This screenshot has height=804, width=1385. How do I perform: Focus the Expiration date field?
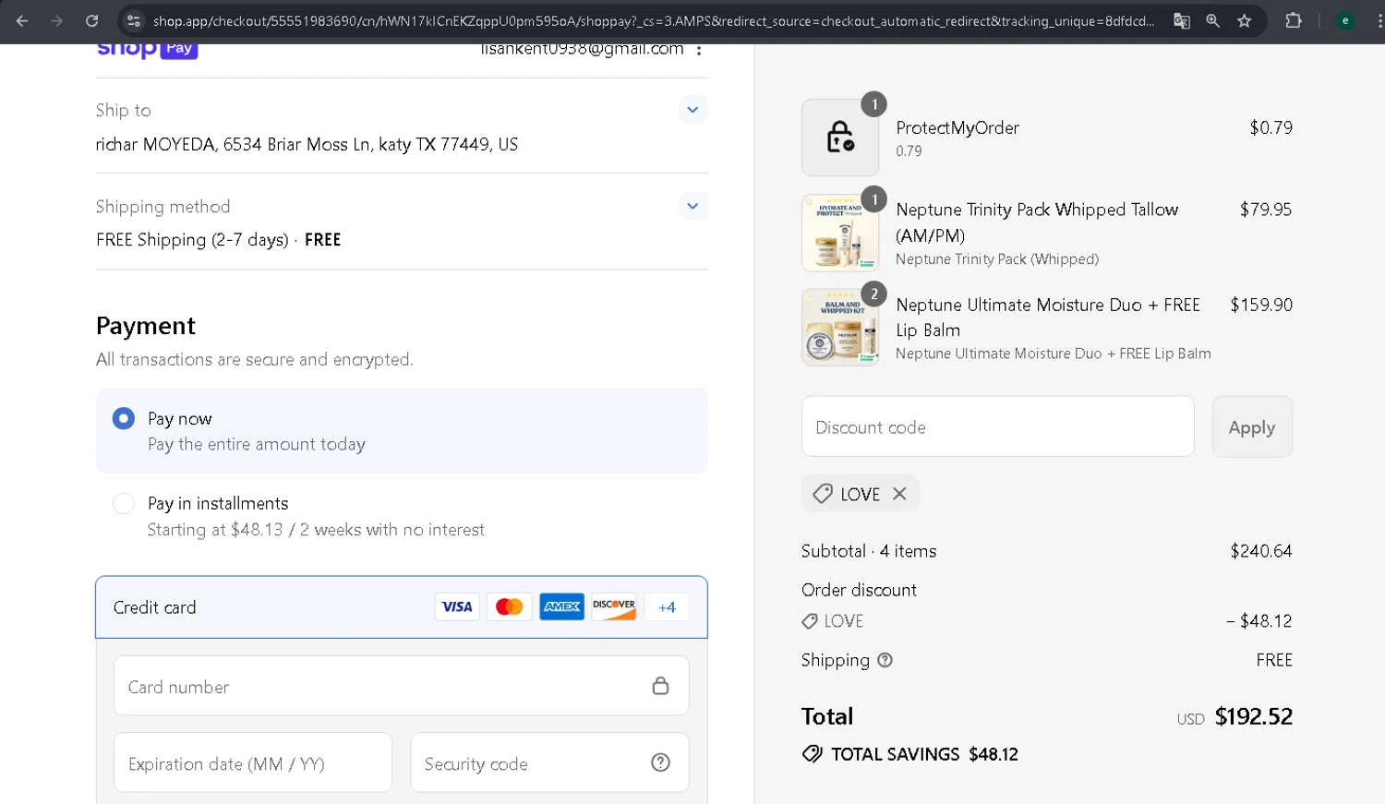pos(253,762)
